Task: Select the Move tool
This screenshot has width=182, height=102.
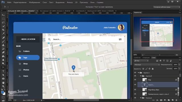Action: [3, 15]
